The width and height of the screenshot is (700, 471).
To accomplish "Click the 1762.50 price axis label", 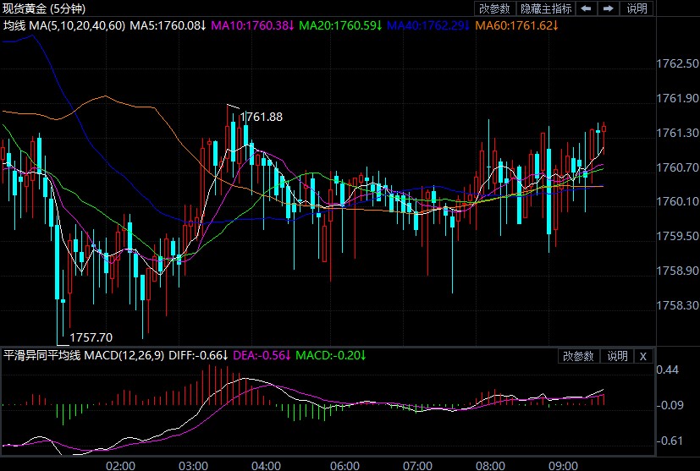I will tap(677, 63).
